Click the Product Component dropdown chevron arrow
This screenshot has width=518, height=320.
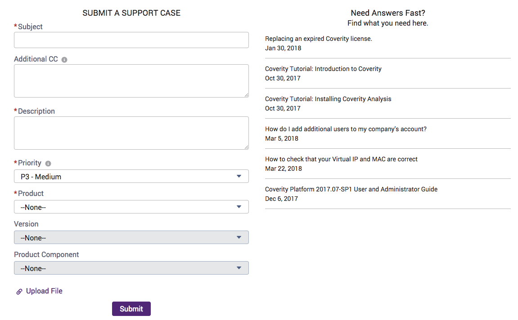(x=239, y=268)
